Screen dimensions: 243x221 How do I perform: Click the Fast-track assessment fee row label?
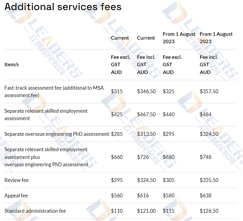coord(54,91)
